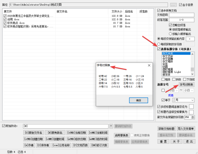Toggle the 忽略空段落 checkbox
This screenshot has width=198, height=154.
170,25
